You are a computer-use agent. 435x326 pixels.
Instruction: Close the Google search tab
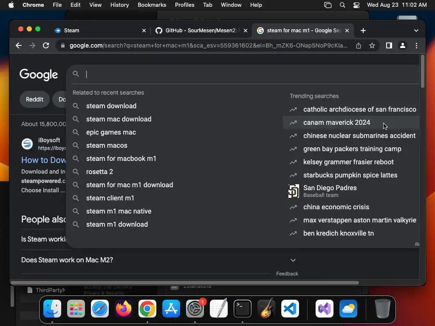tap(347, 31)
